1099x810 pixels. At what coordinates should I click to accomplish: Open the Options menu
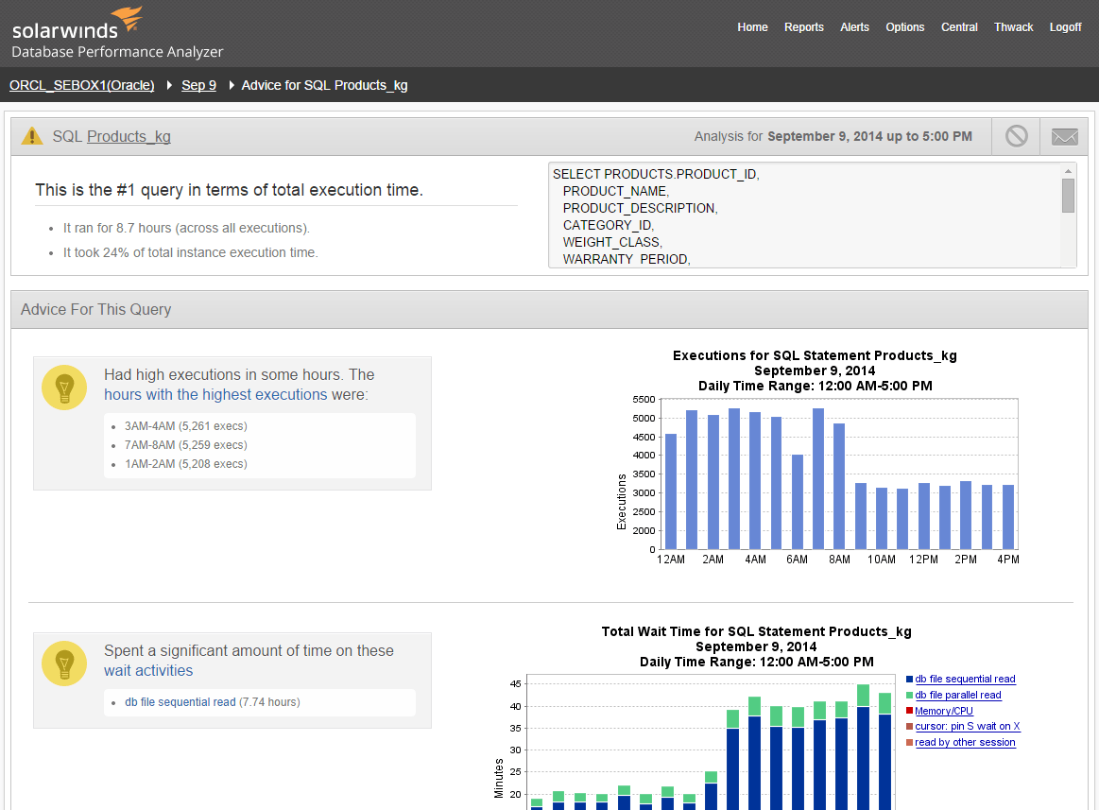coord(904,26)
